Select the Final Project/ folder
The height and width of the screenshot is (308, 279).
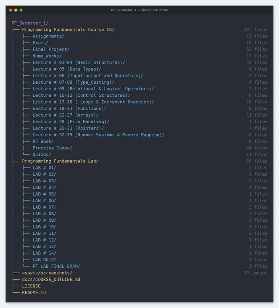coord(51,49)
